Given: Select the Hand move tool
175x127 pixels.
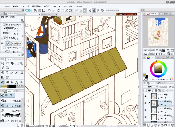Looking at the screenshot, I should pos(7,63).
